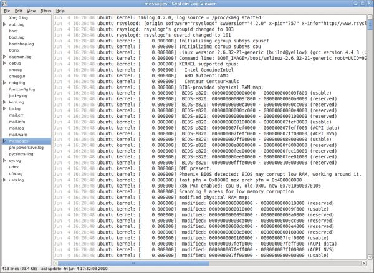Click the 'BIOS-provided physical RAM map' line
The image size is (374, 273).
click(x=158, y=87)
